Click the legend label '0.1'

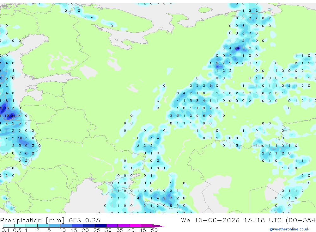(x=5, y=230)
